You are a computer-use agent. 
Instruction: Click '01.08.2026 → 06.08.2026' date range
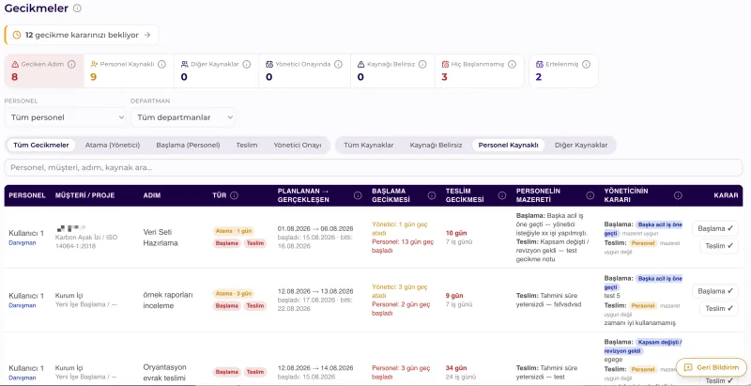pyautogui.click(x=315, y=228)
